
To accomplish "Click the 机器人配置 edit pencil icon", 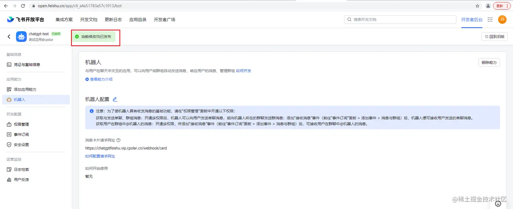I will (x=115, y=99).
